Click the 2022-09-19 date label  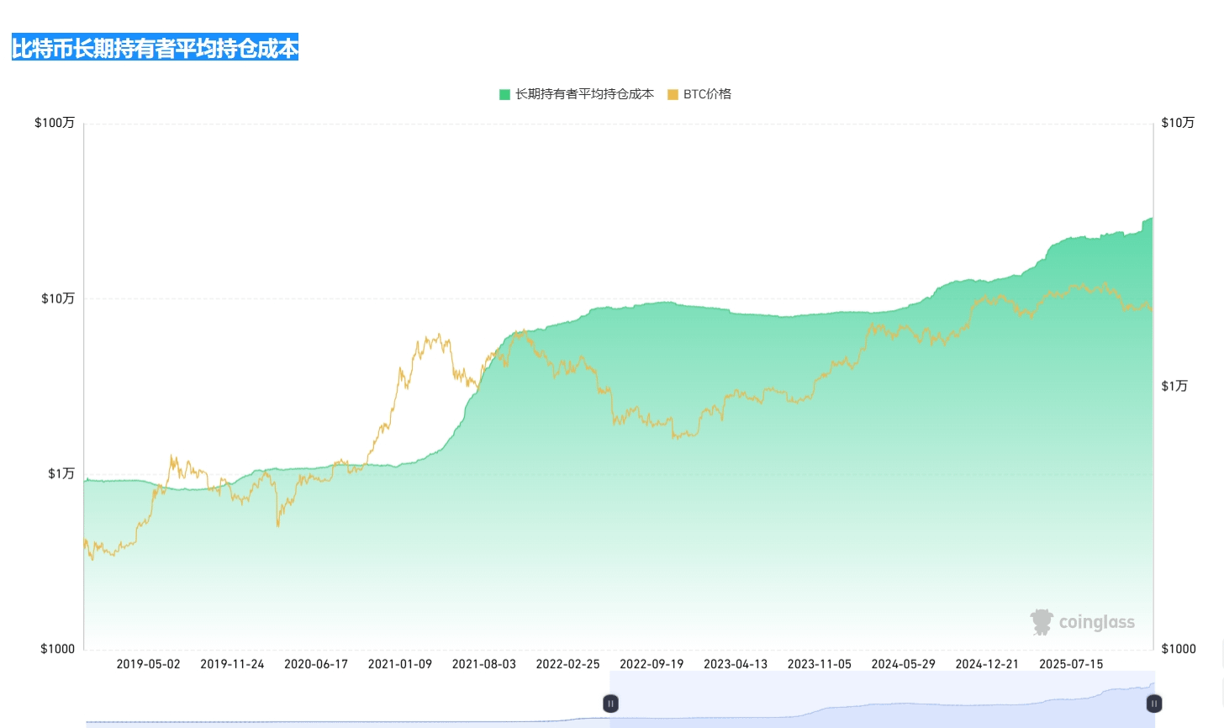[x=652, y=664]
